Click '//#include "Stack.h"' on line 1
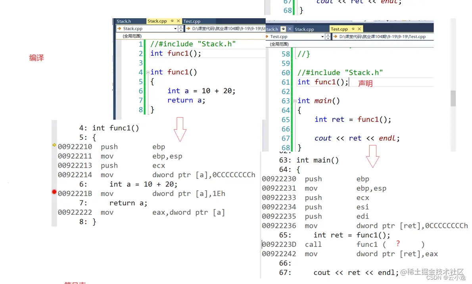 (x=193, y=44)
